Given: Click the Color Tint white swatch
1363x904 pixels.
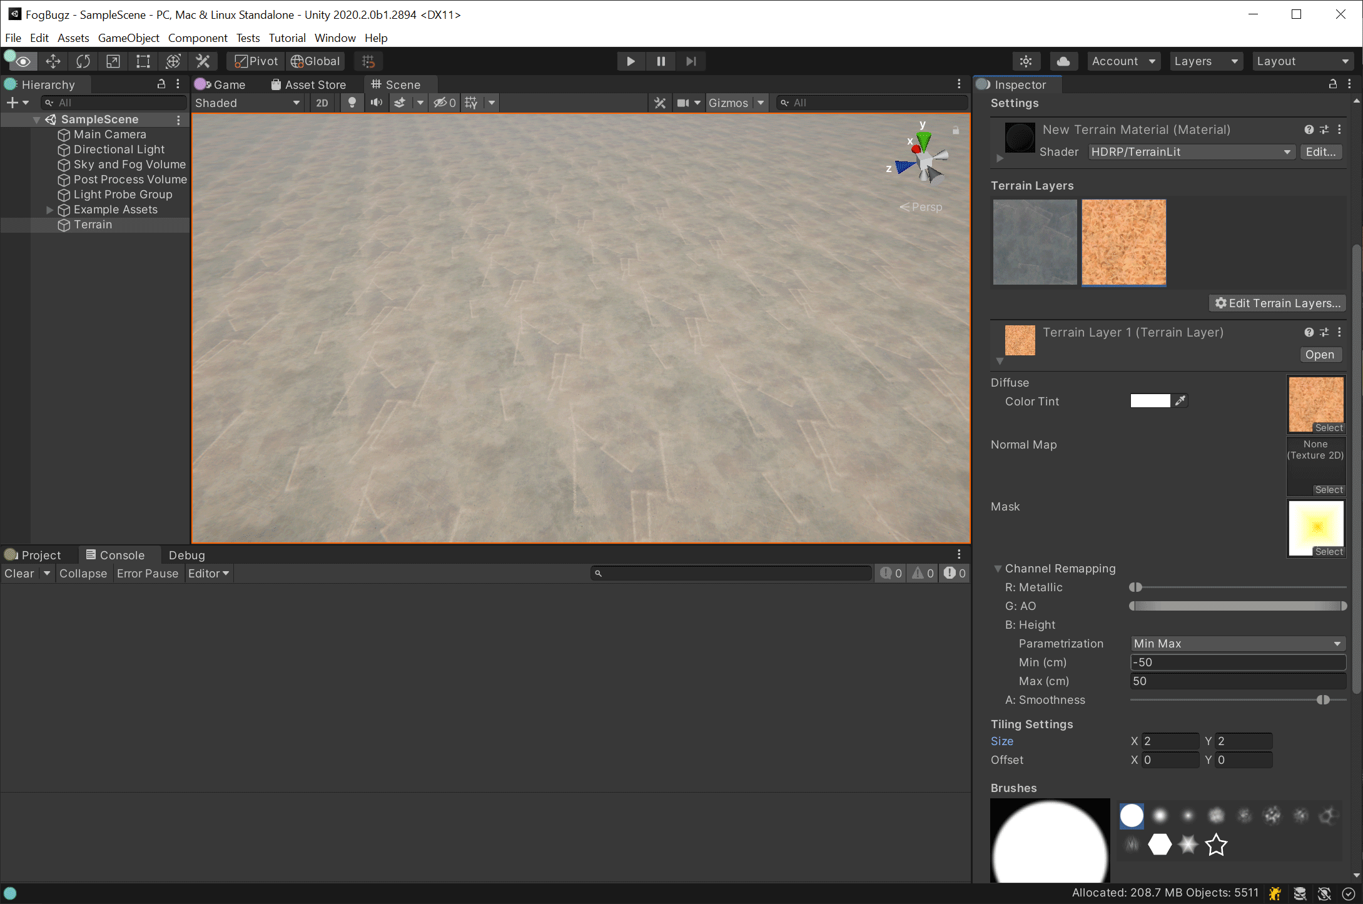Looking at the screenshot, I should pos(1150,401).
